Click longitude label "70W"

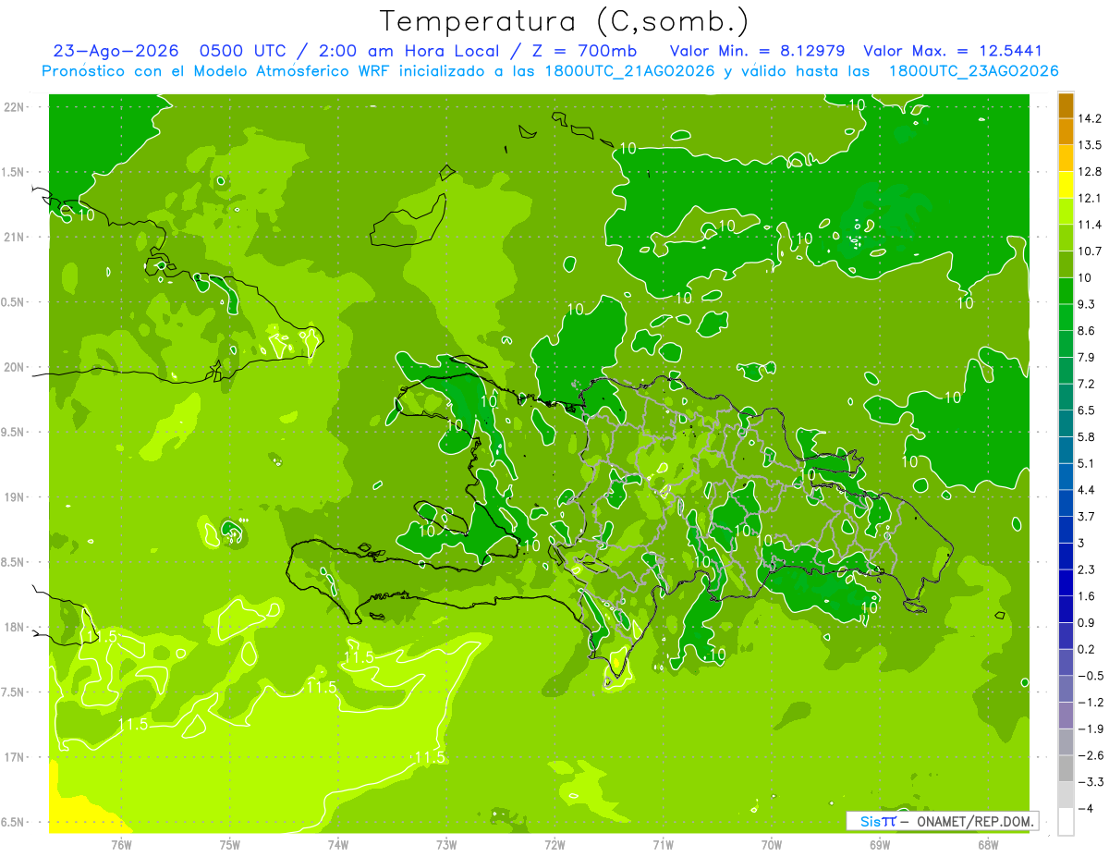point(772,845)
